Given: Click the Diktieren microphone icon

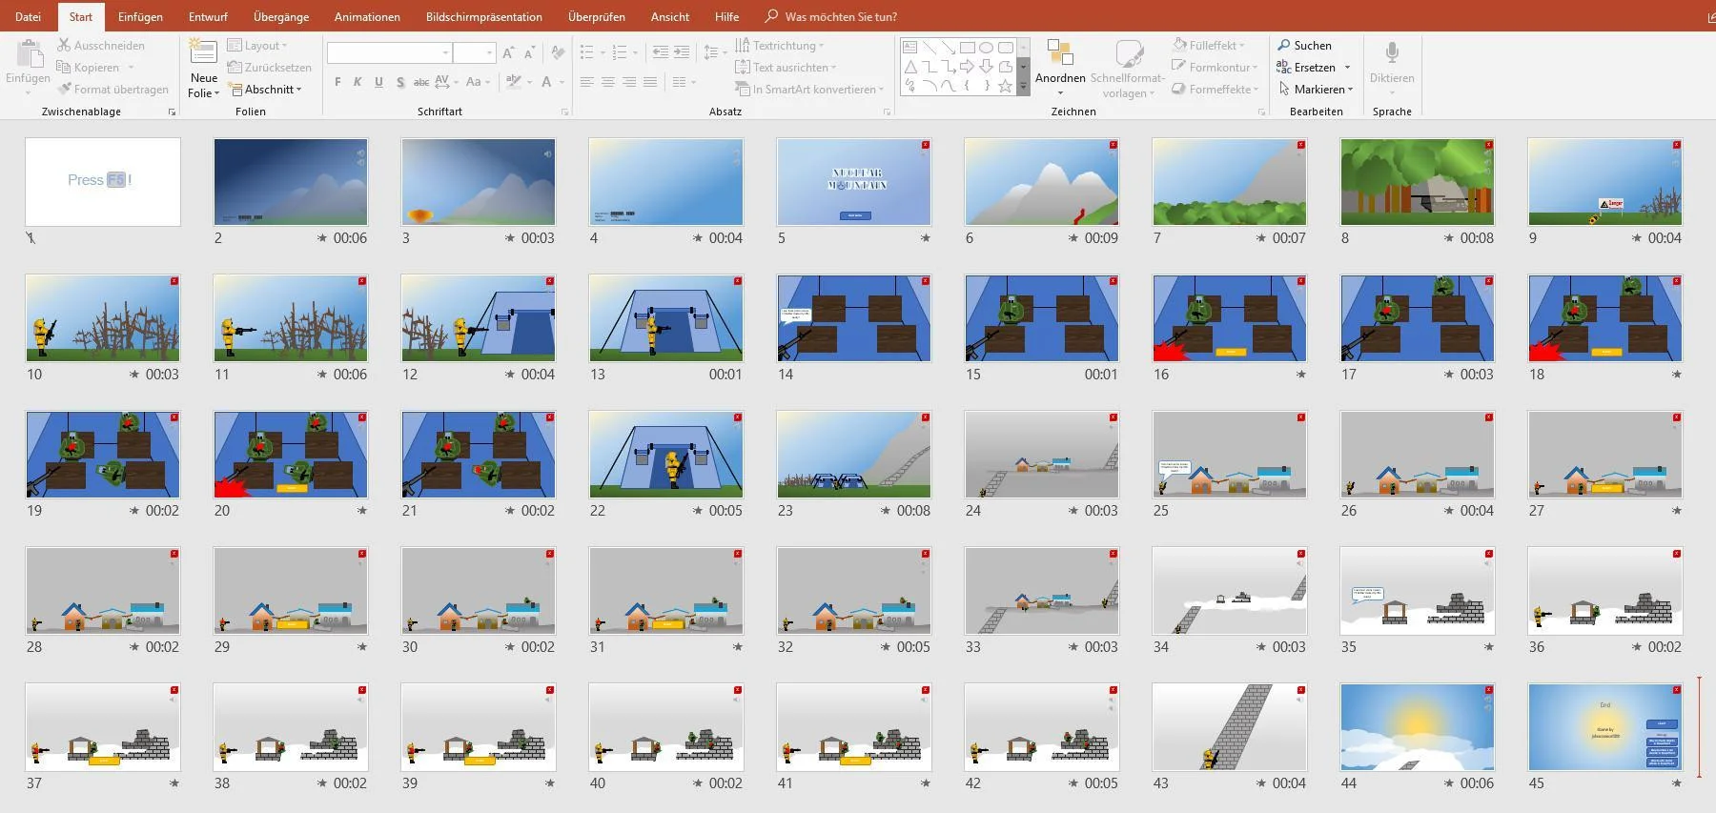Looking at the screenshot, I should pyautogui.click(x=1392, y=53).
